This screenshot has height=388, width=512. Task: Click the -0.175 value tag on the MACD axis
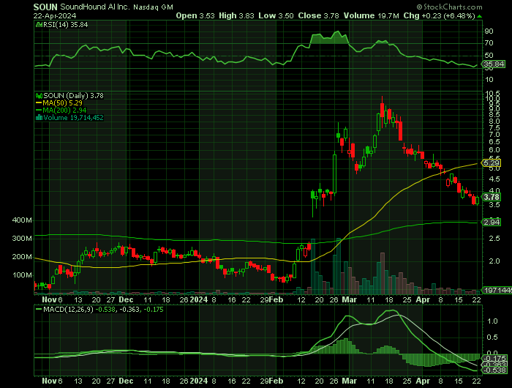[x=495, y=358]
